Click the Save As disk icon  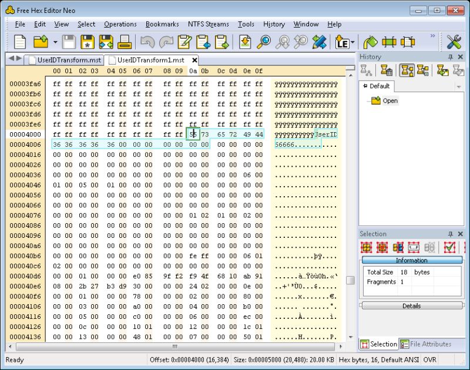click(87, 42)
